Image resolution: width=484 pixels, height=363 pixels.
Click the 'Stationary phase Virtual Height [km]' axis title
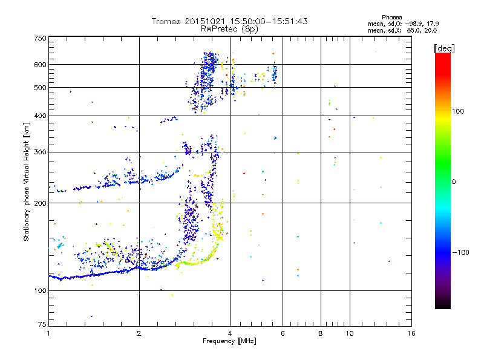click(x=27, y=182)
